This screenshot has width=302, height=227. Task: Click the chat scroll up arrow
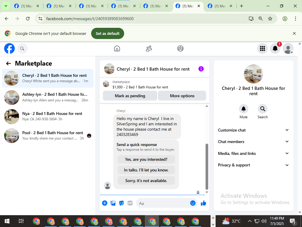click(207, 106)
